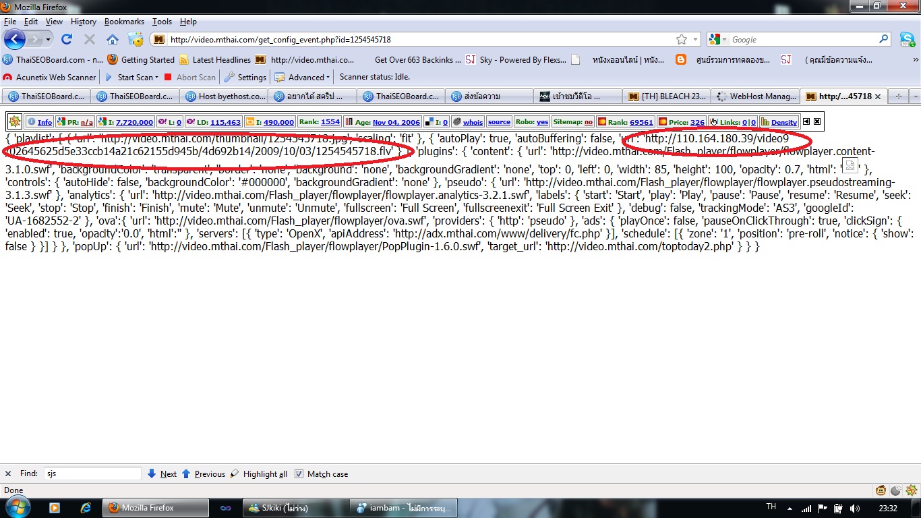Open the Help menu
The height and width of the screenshot is (518, 921).
click(x=188, y=22)
